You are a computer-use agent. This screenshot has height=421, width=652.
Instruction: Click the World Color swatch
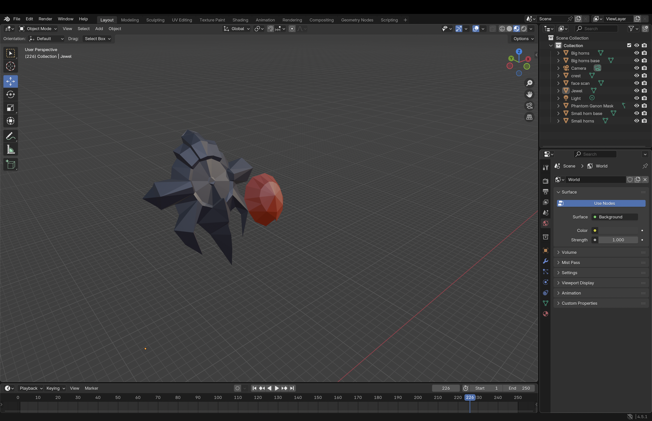(618, 231)
